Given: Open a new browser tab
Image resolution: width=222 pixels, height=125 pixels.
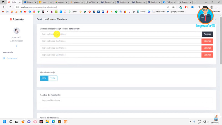Looking at the screenshot, I should (195, 2).
